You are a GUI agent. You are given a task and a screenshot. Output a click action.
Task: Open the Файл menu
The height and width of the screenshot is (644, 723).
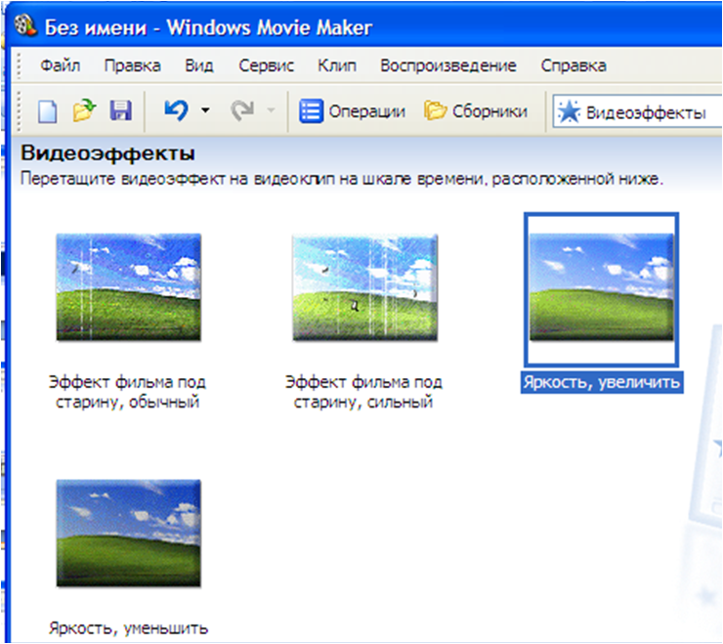60,65
